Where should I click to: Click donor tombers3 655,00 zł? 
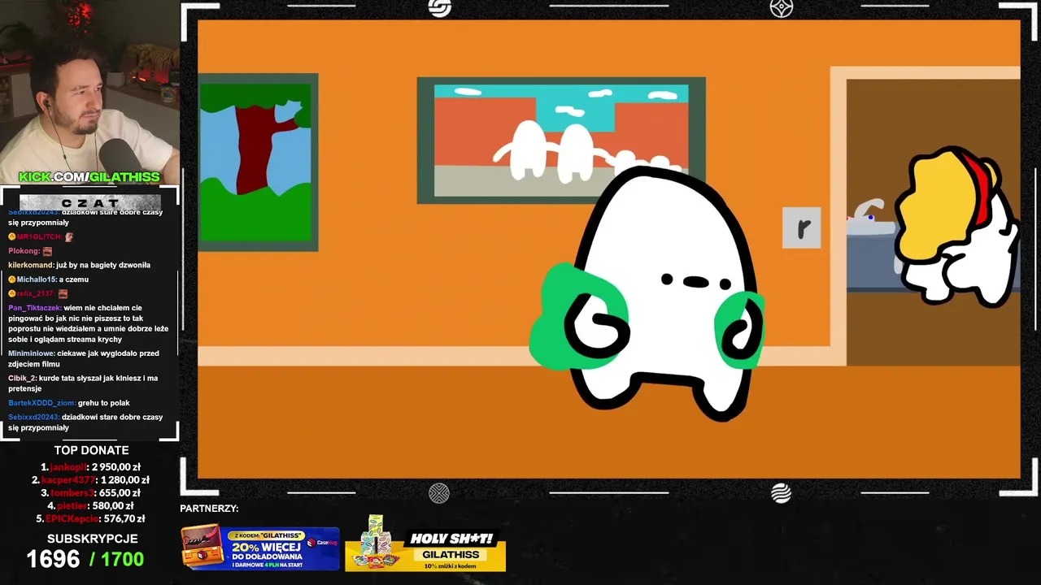(91, 493)
